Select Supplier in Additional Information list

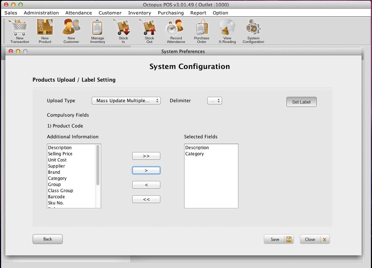click(56, 166)
